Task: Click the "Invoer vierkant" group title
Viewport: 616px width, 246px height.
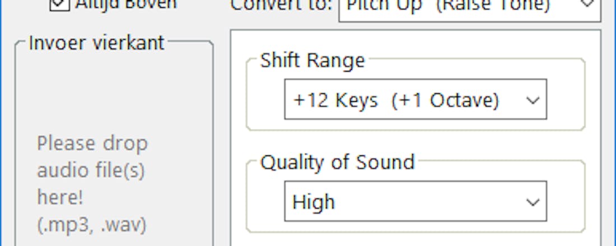Action: click(x=96, y=42)
